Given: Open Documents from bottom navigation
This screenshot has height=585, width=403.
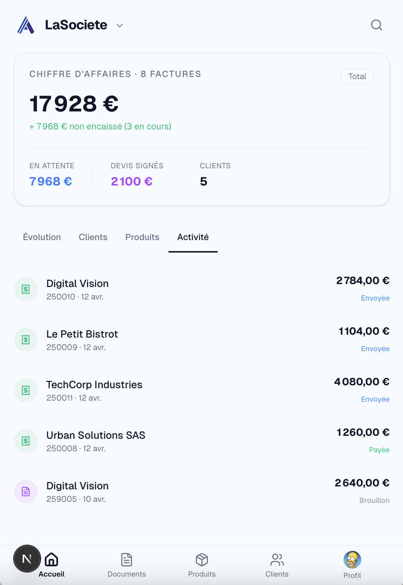Looking at the screenshot, I should 126,564.
